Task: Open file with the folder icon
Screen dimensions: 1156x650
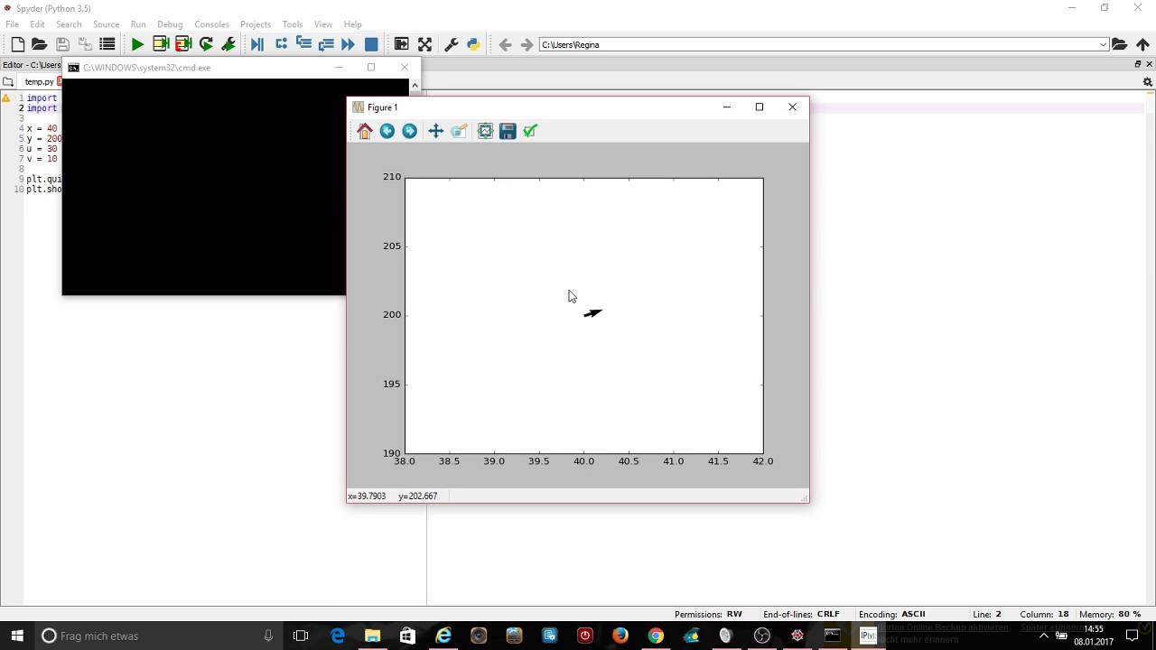Action: [39, 44]
